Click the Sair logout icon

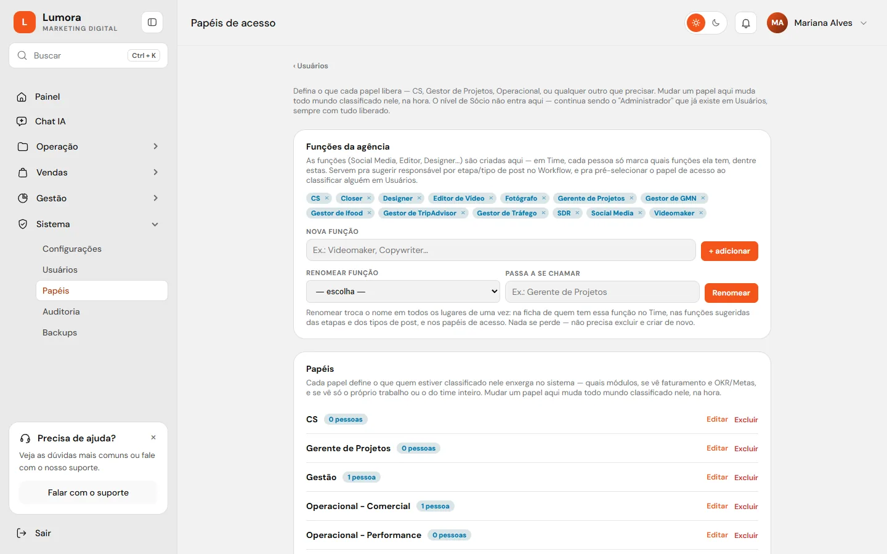point(22,533)
